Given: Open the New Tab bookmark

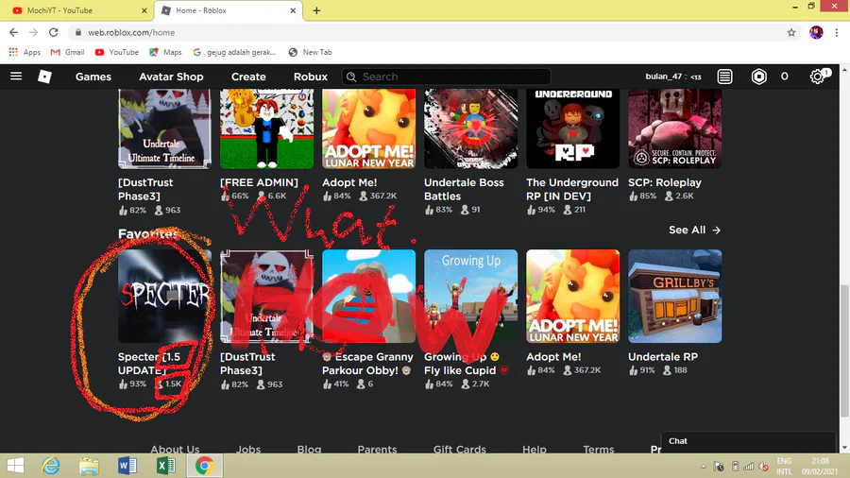Looking at the screenshot, I should click(x=310, y=52).
